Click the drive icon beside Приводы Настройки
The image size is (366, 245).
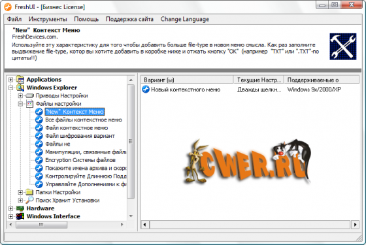coord(29,95)
